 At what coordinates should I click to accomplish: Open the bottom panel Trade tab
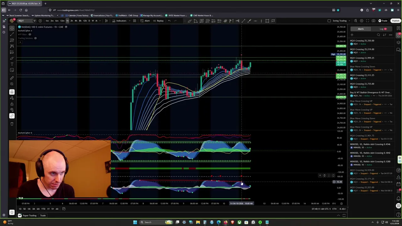pyautogui.click(x=43, y=216)
